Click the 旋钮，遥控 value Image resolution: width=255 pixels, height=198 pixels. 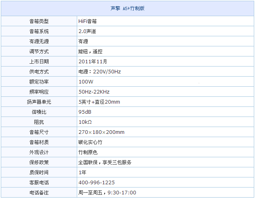[91, 51]
